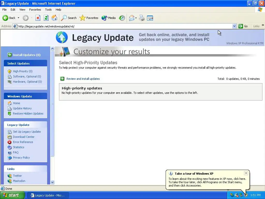Click the High Priority shield icon

pos(10,72)
